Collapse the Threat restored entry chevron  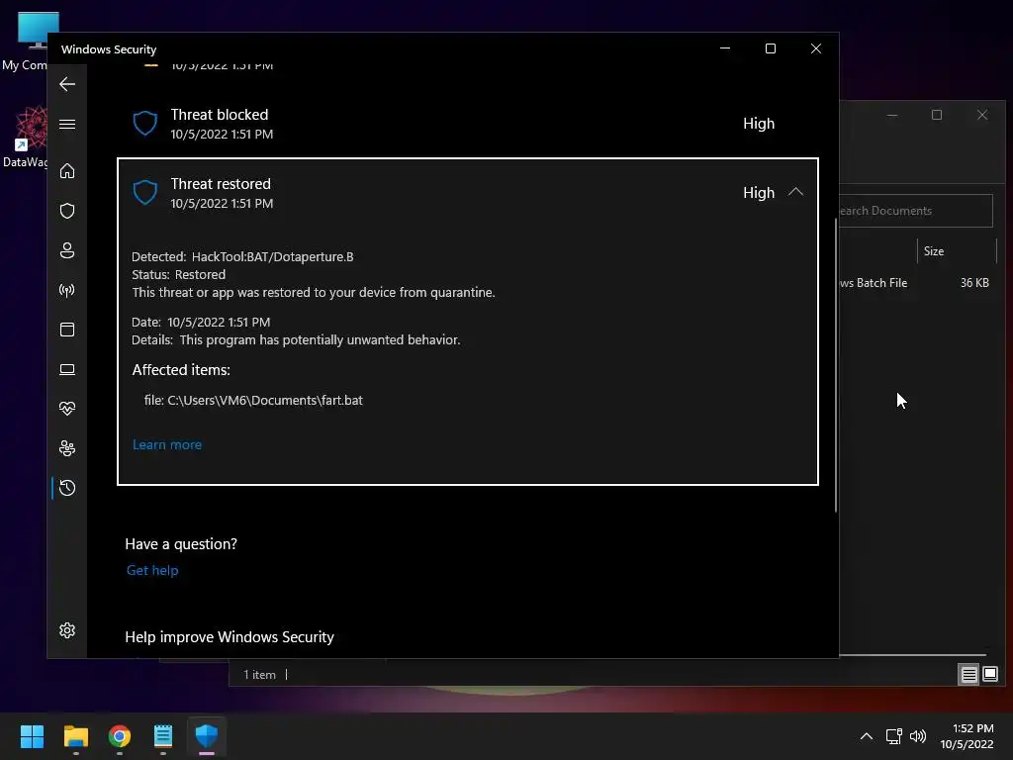pos(796,192)
